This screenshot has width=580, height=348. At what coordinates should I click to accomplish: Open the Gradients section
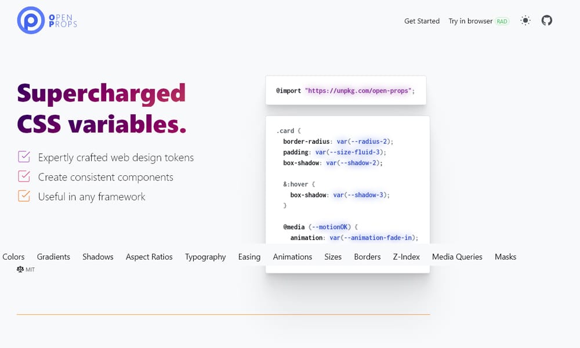pos(53,256)
